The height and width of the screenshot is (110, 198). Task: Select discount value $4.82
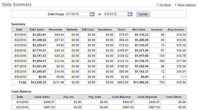tap(60, 45)
